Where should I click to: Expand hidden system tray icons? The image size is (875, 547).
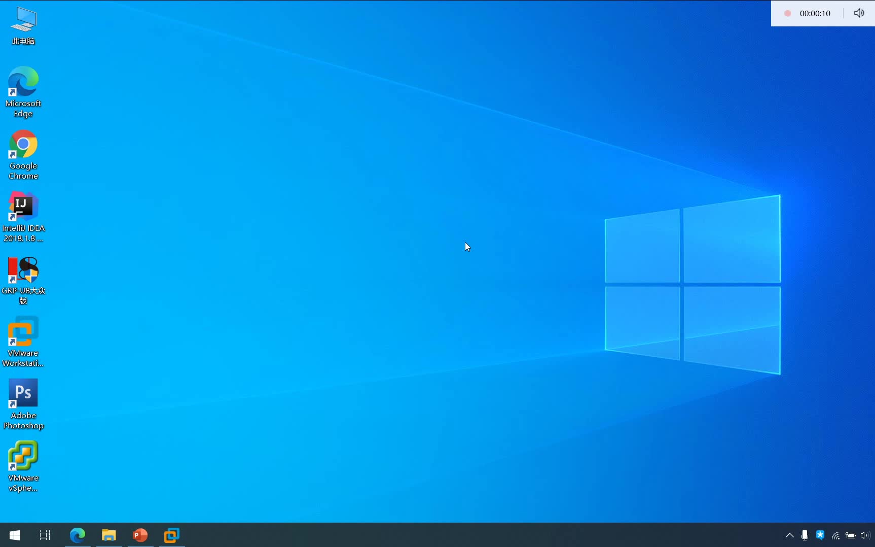click(789, 535)
